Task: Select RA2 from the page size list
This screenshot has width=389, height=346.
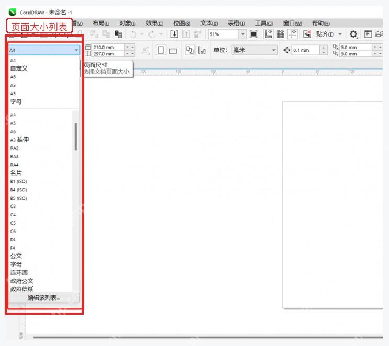Action: 15,148
